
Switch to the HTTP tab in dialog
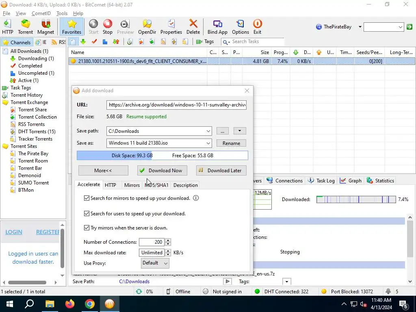110,185
